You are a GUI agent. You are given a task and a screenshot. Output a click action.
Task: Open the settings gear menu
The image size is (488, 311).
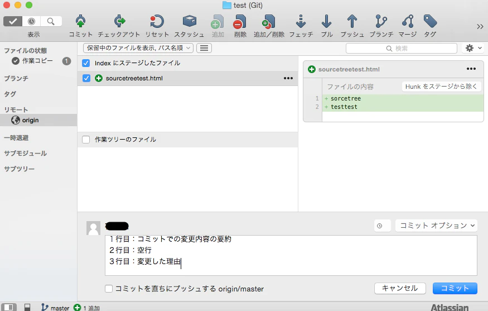[x=473, y=48]
